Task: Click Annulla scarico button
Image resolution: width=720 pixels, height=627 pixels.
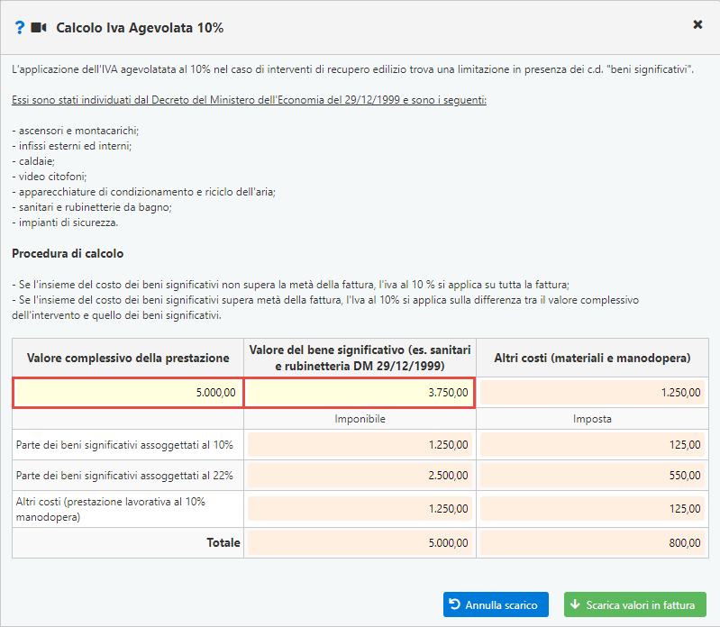Action: pos(496,604)
